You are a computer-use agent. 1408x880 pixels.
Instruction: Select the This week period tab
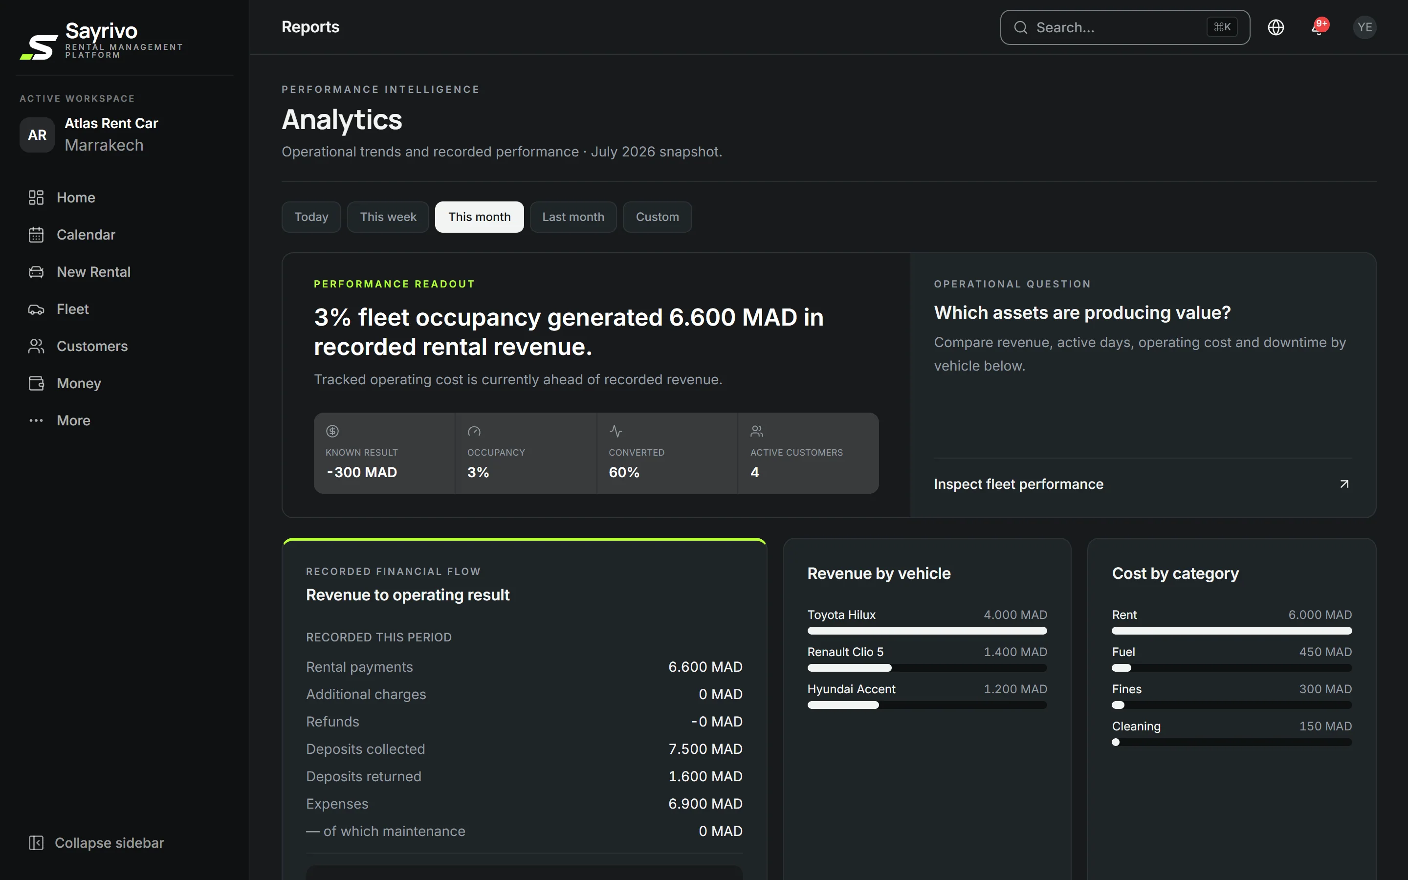click(388, 217)
